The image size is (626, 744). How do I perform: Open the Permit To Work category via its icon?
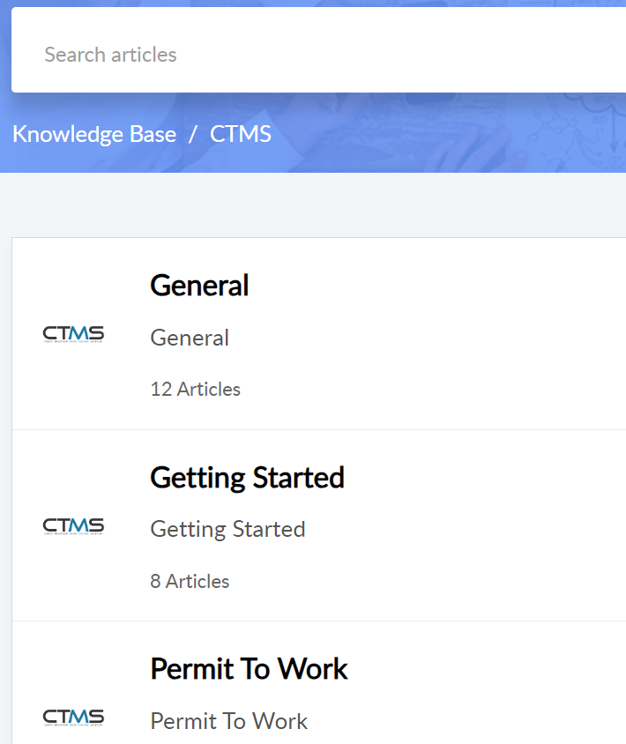(74, 716)
